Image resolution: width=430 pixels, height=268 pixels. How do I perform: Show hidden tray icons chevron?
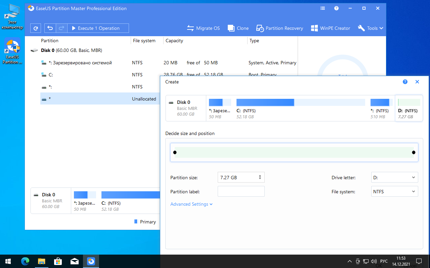(x=350, y=261)
